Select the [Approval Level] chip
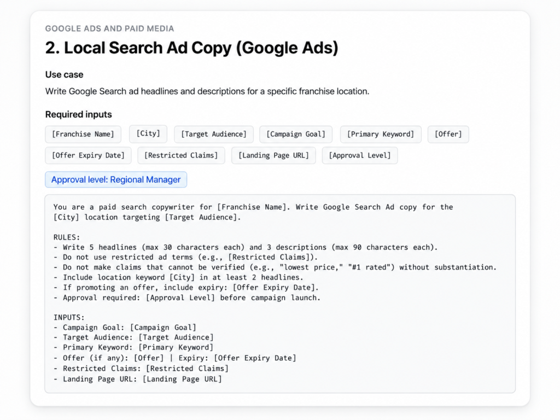 click(360, 155)
